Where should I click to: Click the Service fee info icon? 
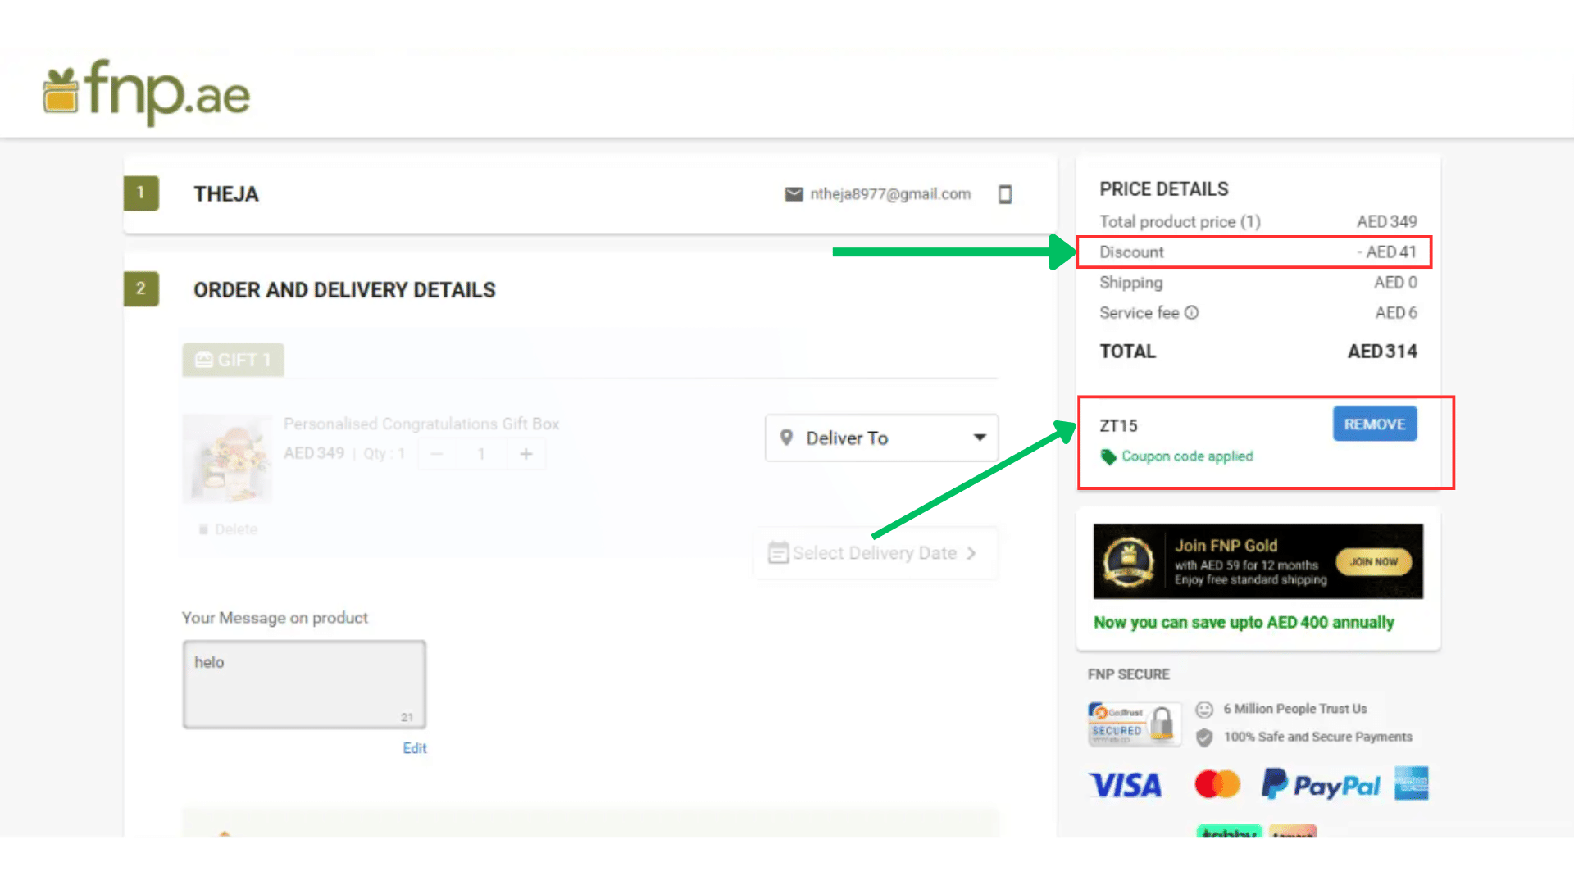click(1192, 312)
